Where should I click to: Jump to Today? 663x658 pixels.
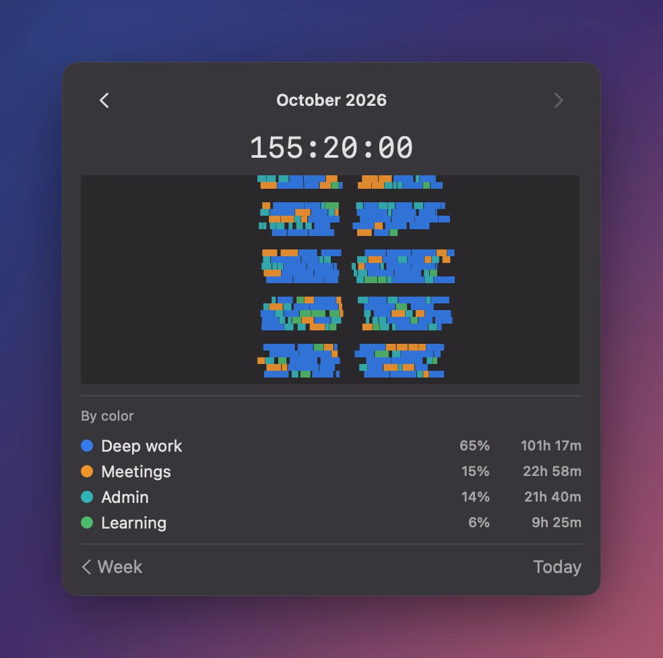(557, 566)
